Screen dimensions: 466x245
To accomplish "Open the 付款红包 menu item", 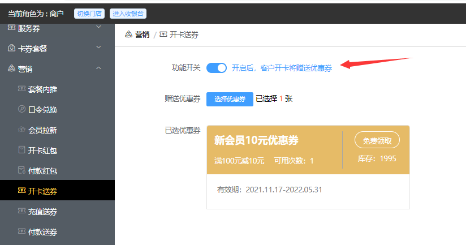I will pos(57,171).
